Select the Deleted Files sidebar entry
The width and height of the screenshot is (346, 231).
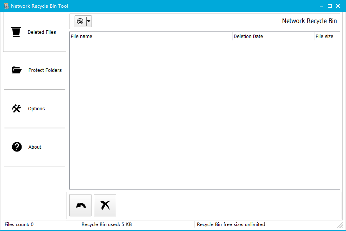coord(42,32)
